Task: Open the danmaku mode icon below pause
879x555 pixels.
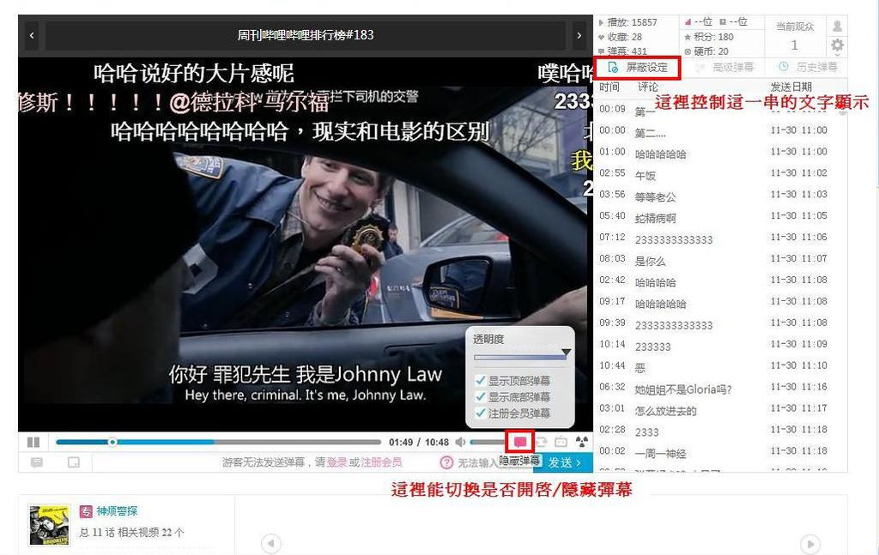Action: 37,462
